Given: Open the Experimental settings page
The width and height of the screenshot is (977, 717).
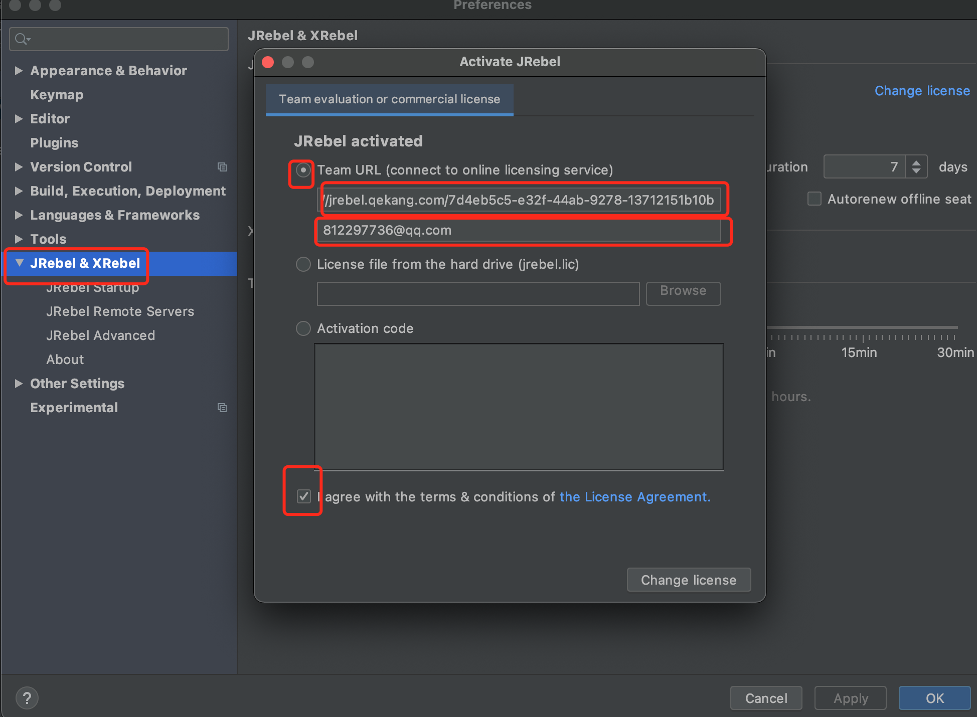Looking at the screenshot, I should coord(74,408).
